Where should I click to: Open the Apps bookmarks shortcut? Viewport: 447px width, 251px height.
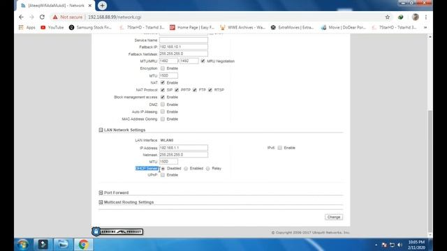point(27,27)
